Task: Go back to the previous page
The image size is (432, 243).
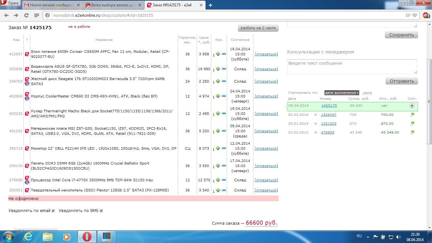Action: 6,15
